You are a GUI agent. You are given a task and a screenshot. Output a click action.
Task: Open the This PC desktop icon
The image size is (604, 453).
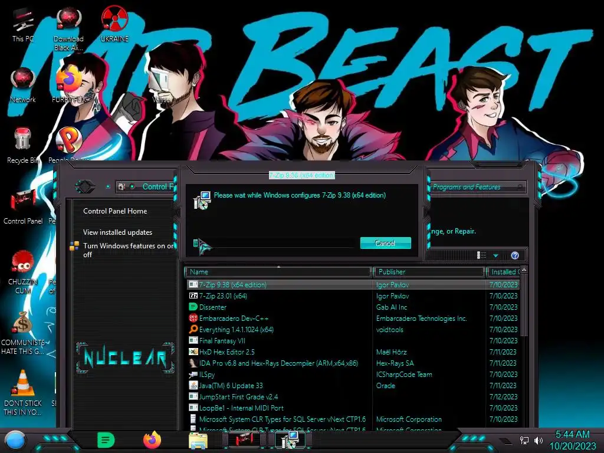(x=23, y=25)
